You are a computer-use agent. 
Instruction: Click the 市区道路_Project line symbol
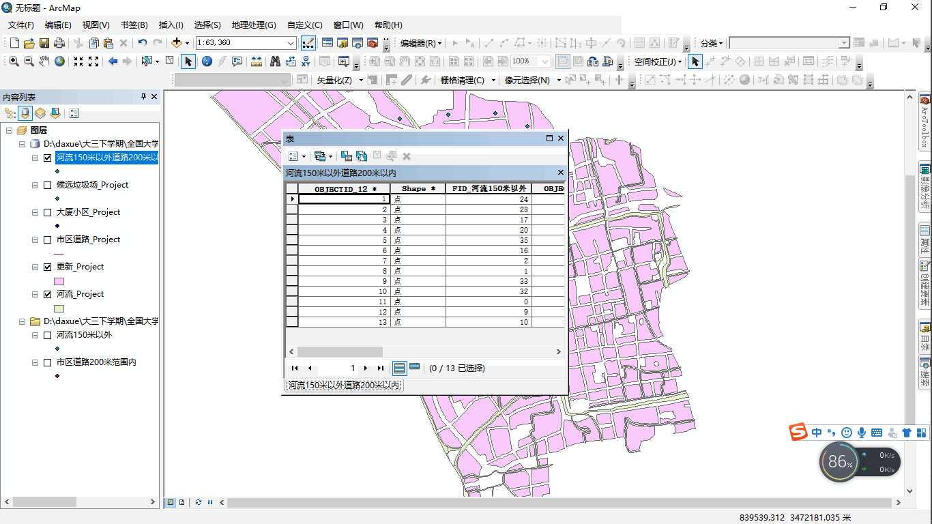[58, 254]
